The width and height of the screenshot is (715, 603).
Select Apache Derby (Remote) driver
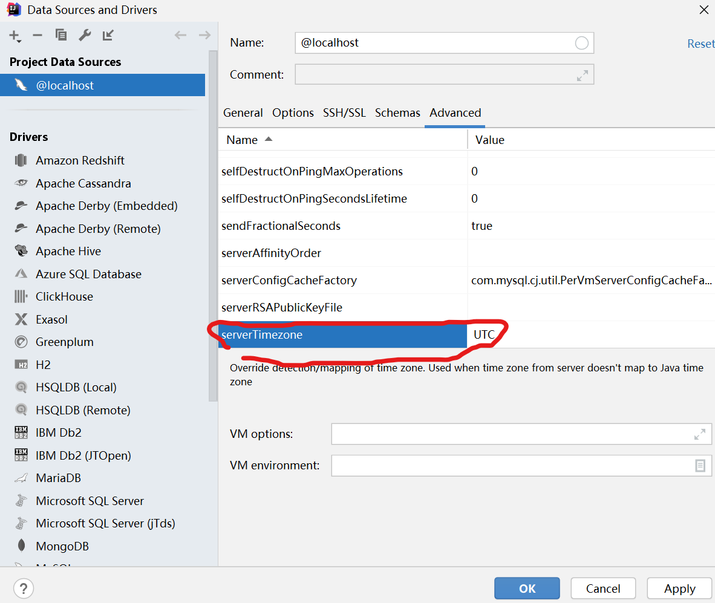tap(98, 229)
